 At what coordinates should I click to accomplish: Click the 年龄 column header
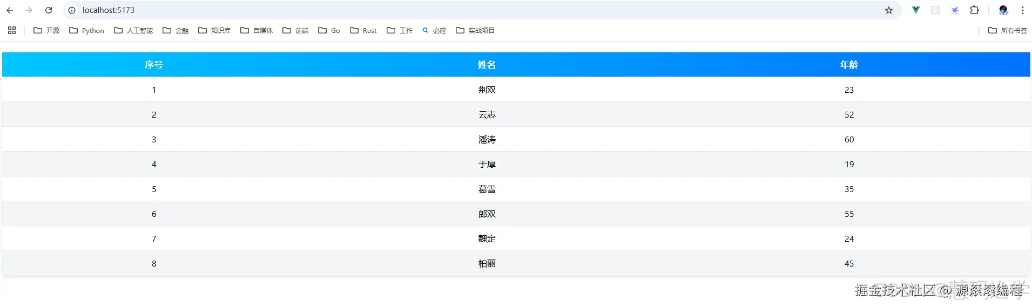point(849,65)
